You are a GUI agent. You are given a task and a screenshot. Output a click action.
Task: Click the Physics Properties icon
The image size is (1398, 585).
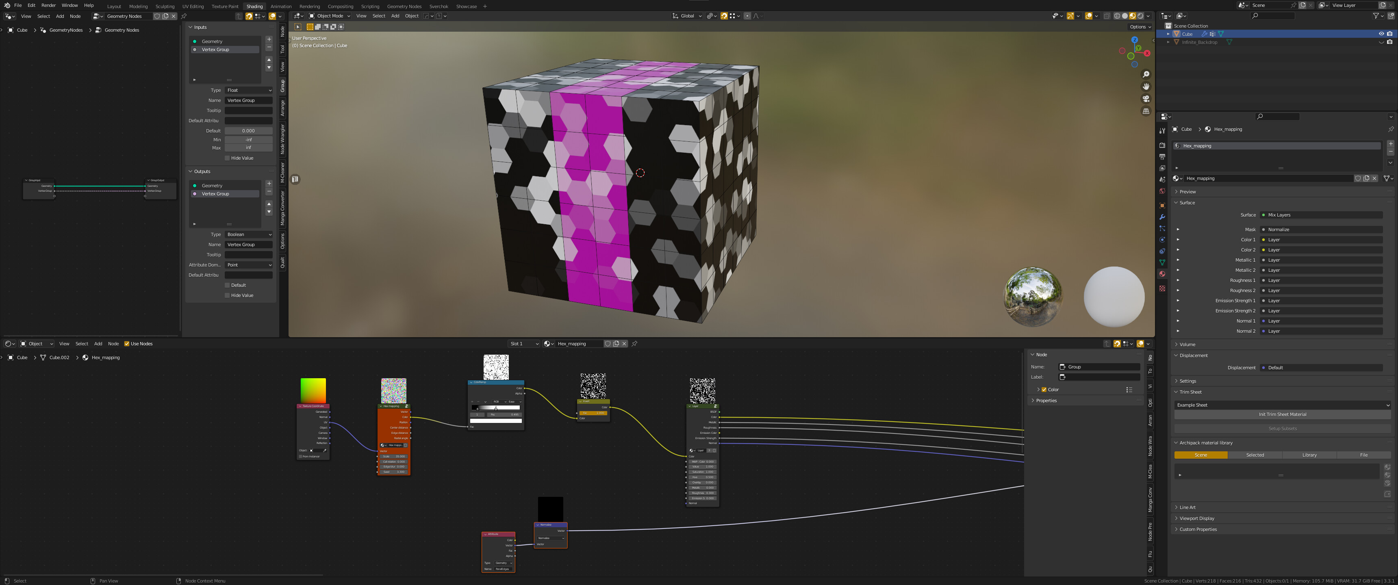pyautogui.click(x=1162, y=239)
